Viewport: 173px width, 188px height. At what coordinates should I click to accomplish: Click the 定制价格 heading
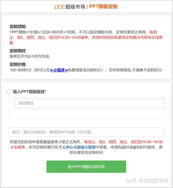coord(18,64)
